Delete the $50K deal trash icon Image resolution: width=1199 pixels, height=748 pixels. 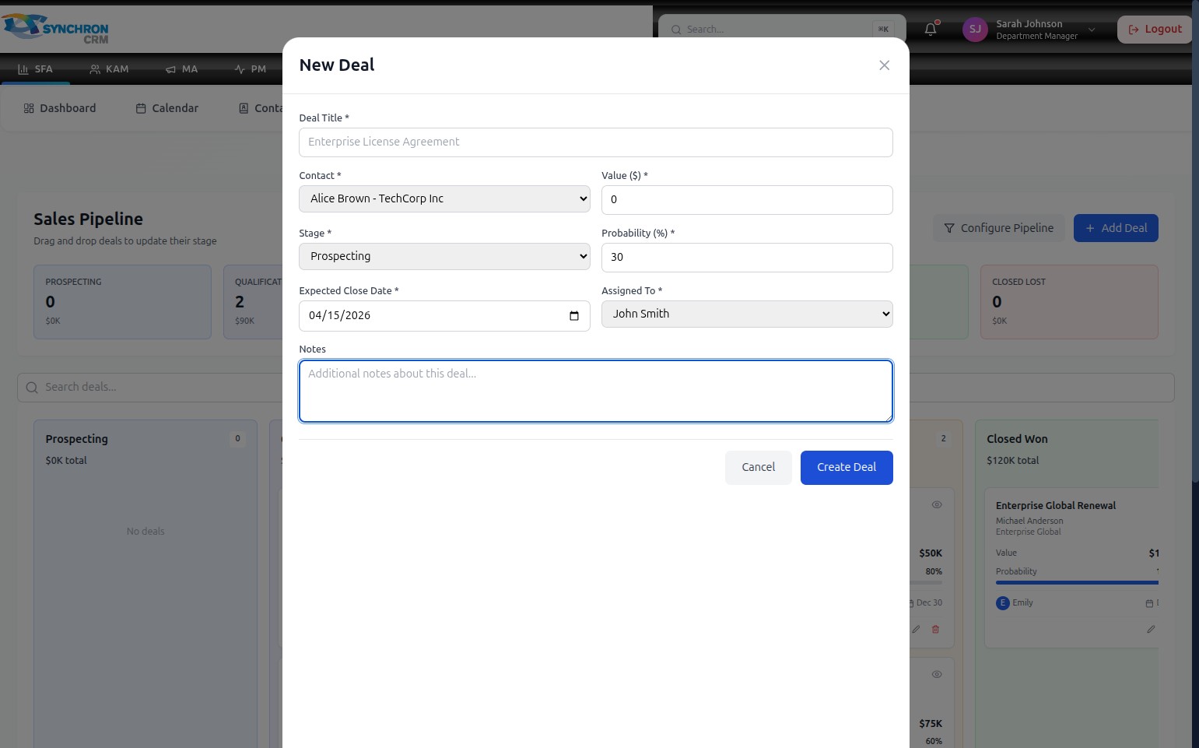coord(935,629)
